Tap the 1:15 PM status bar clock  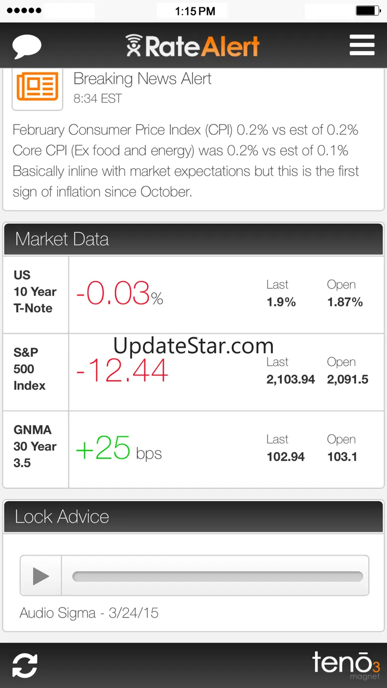pyautogui.click(x=194, y=11)
